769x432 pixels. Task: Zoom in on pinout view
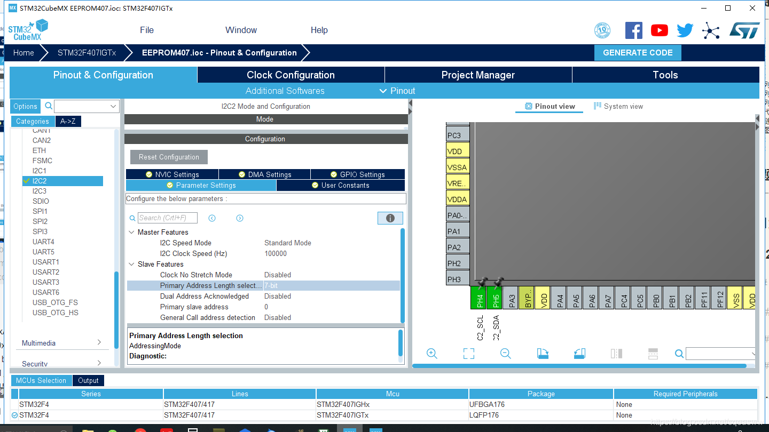pos(432,354)
